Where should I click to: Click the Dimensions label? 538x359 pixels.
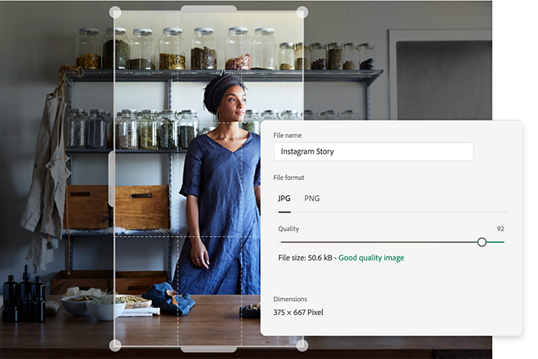[290, 299]
